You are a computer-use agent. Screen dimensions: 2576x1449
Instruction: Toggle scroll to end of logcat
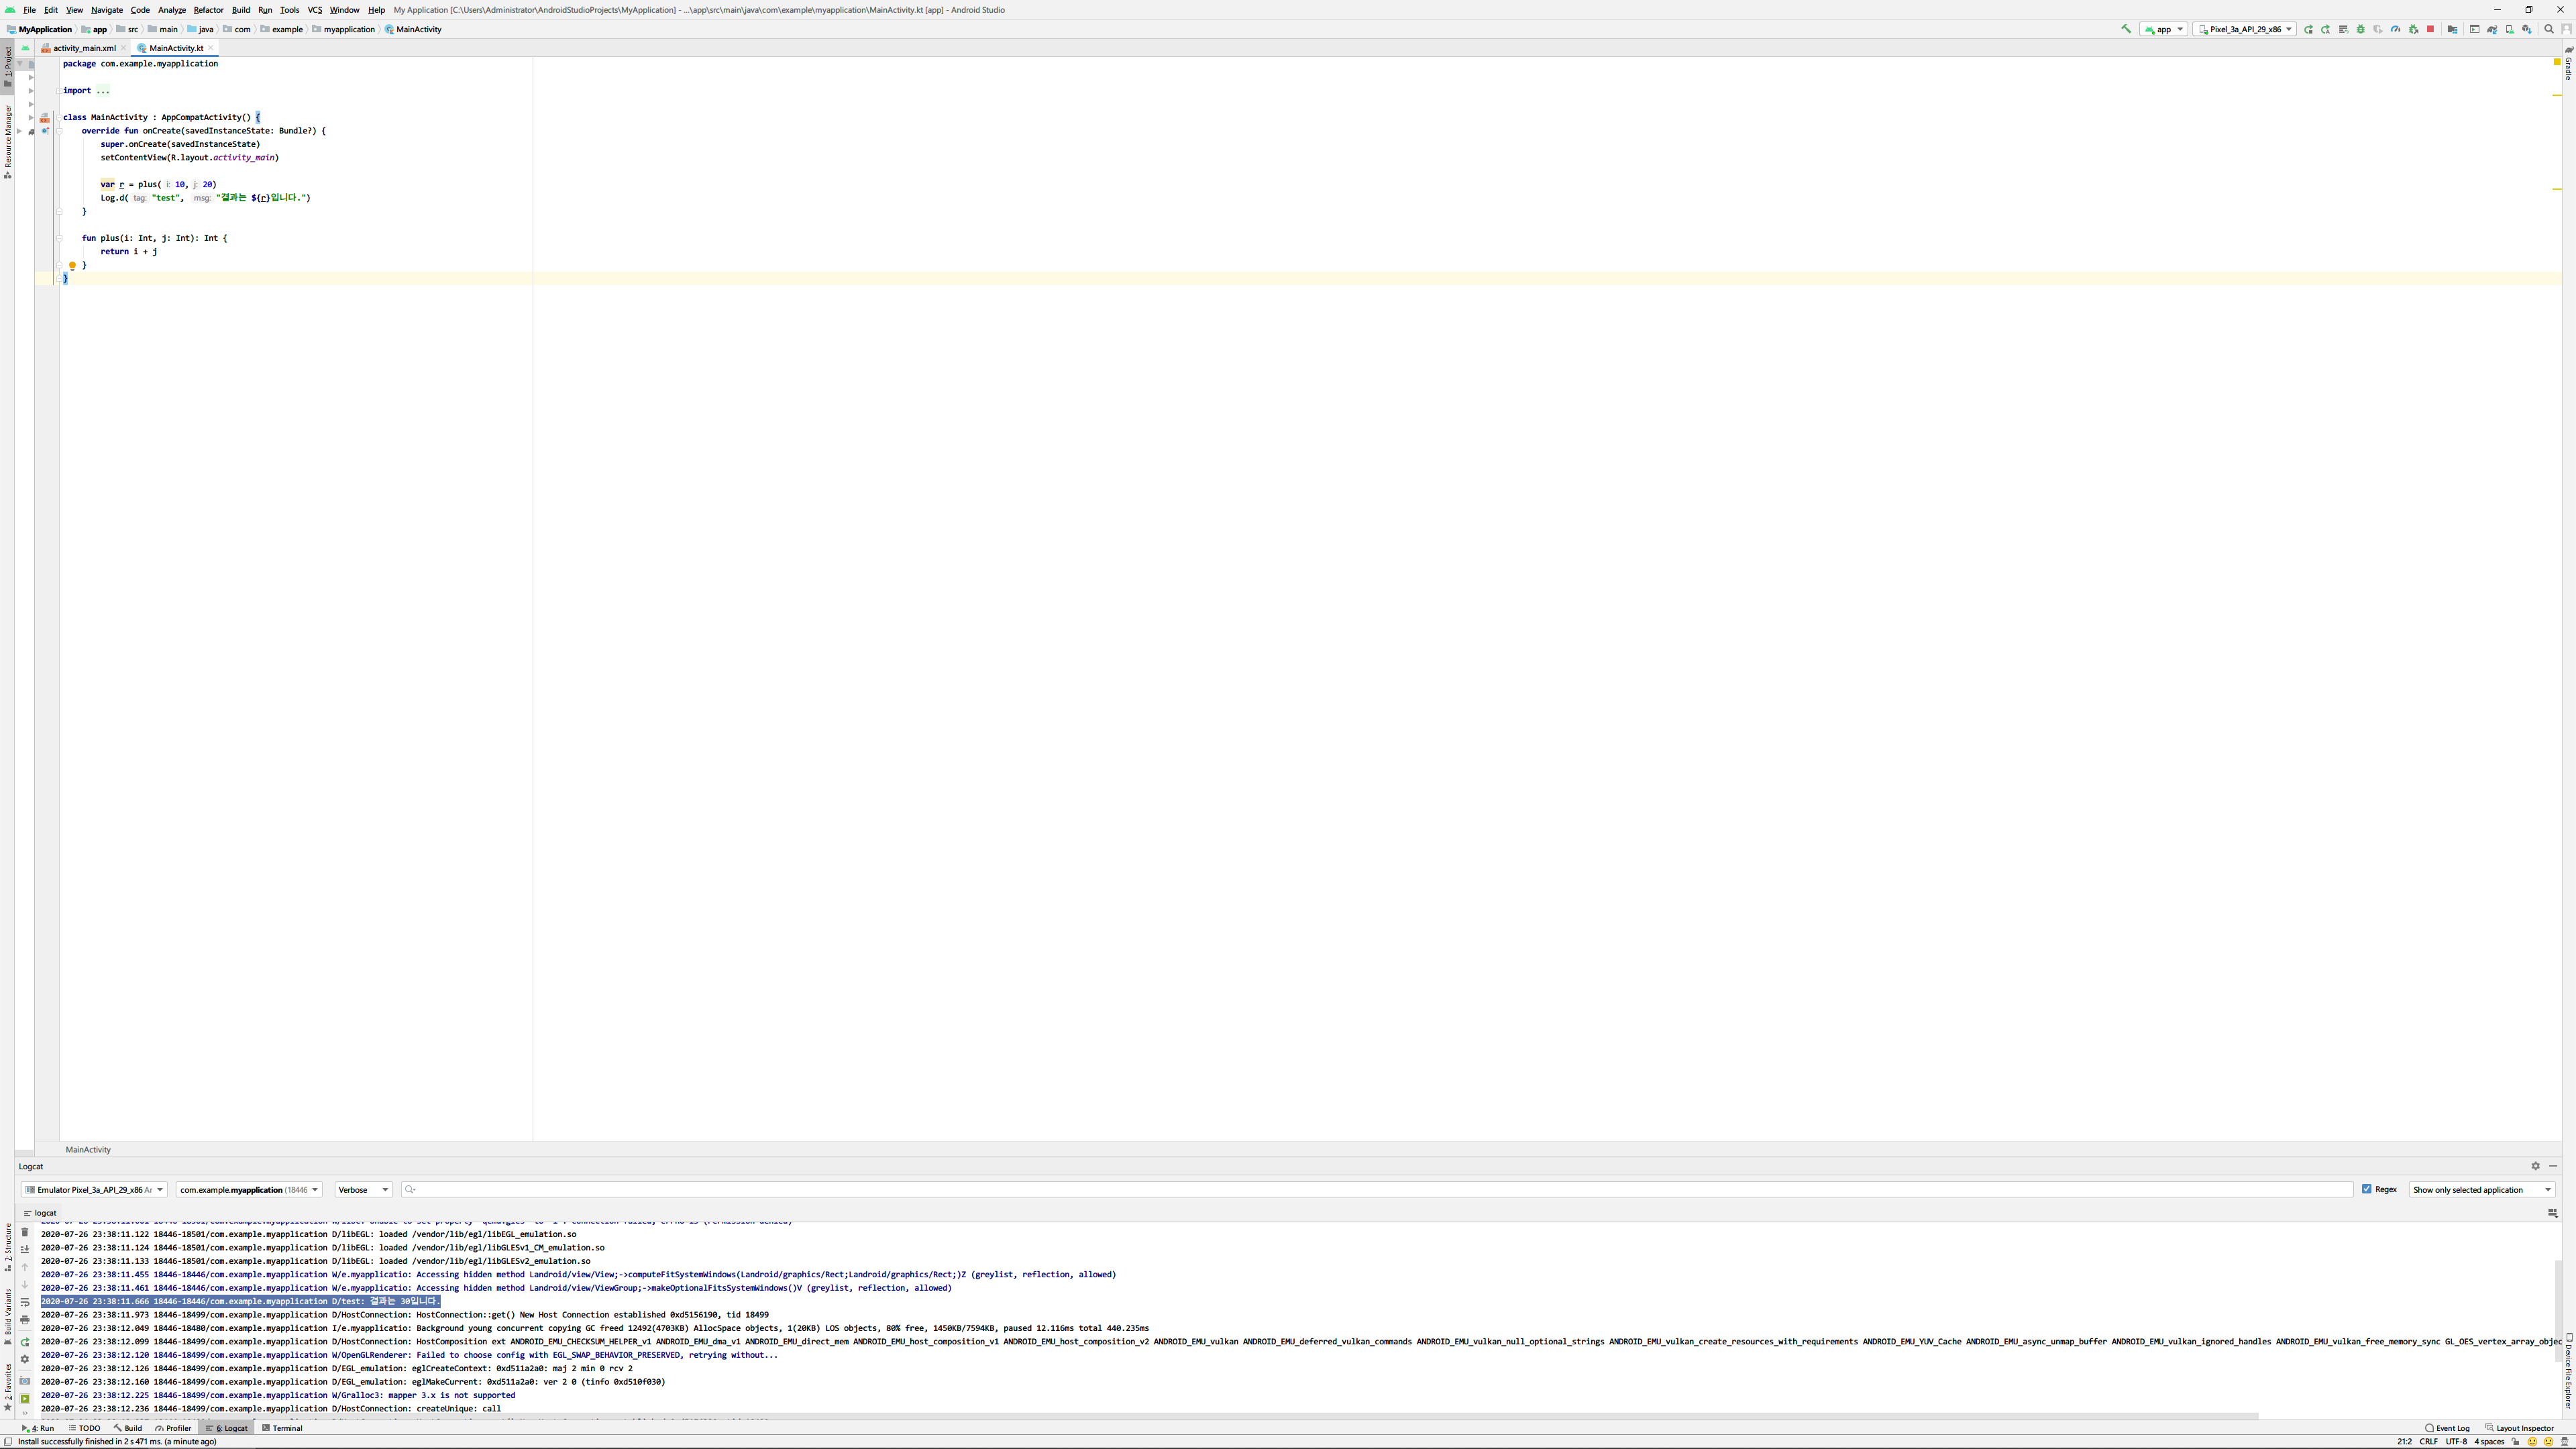[25, 1249]
